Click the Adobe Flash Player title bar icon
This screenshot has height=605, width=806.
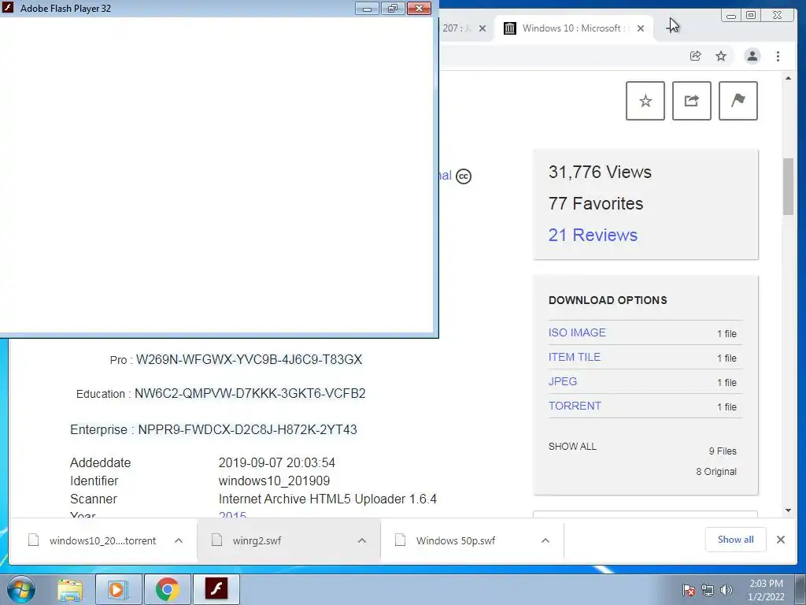point(8,8)
